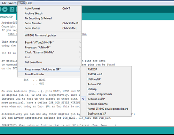Click the New sketch toolbar icon
The image size is (174, 135).
[x=12, y=9]
